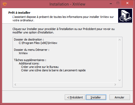
Task: Open the XnView title bar icon menu
Action: click(5, 4)
